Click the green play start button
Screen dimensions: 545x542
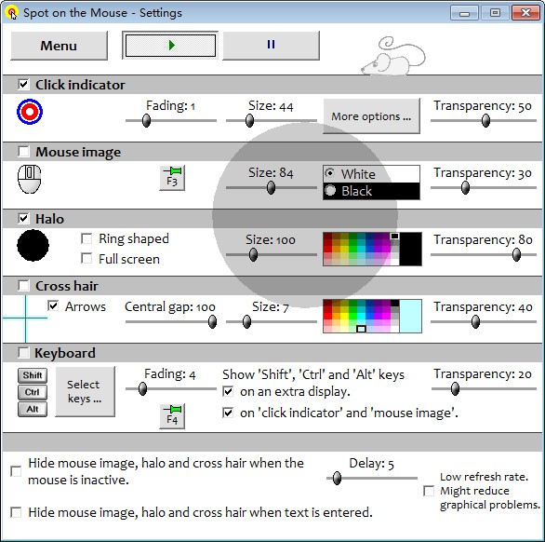pyautogui.click(x=170, y=46)
